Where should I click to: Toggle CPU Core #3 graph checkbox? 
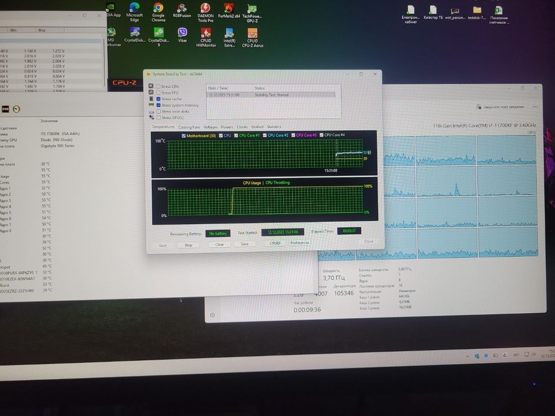[x=293, y=135]
